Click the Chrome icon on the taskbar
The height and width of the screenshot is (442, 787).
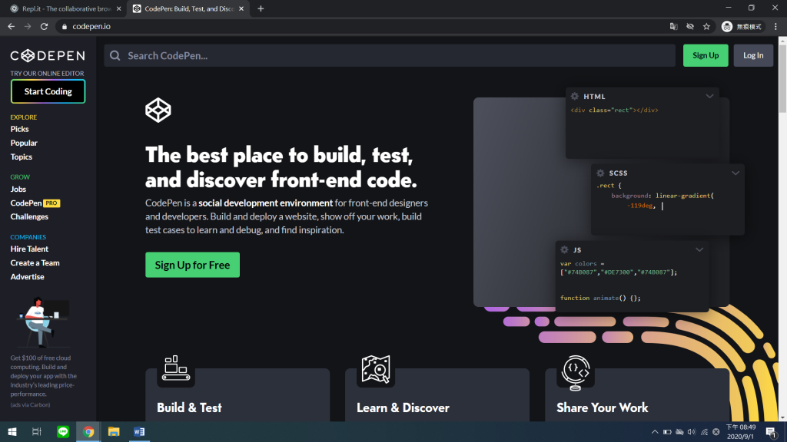pyautogui.click(x=88, y=431)
